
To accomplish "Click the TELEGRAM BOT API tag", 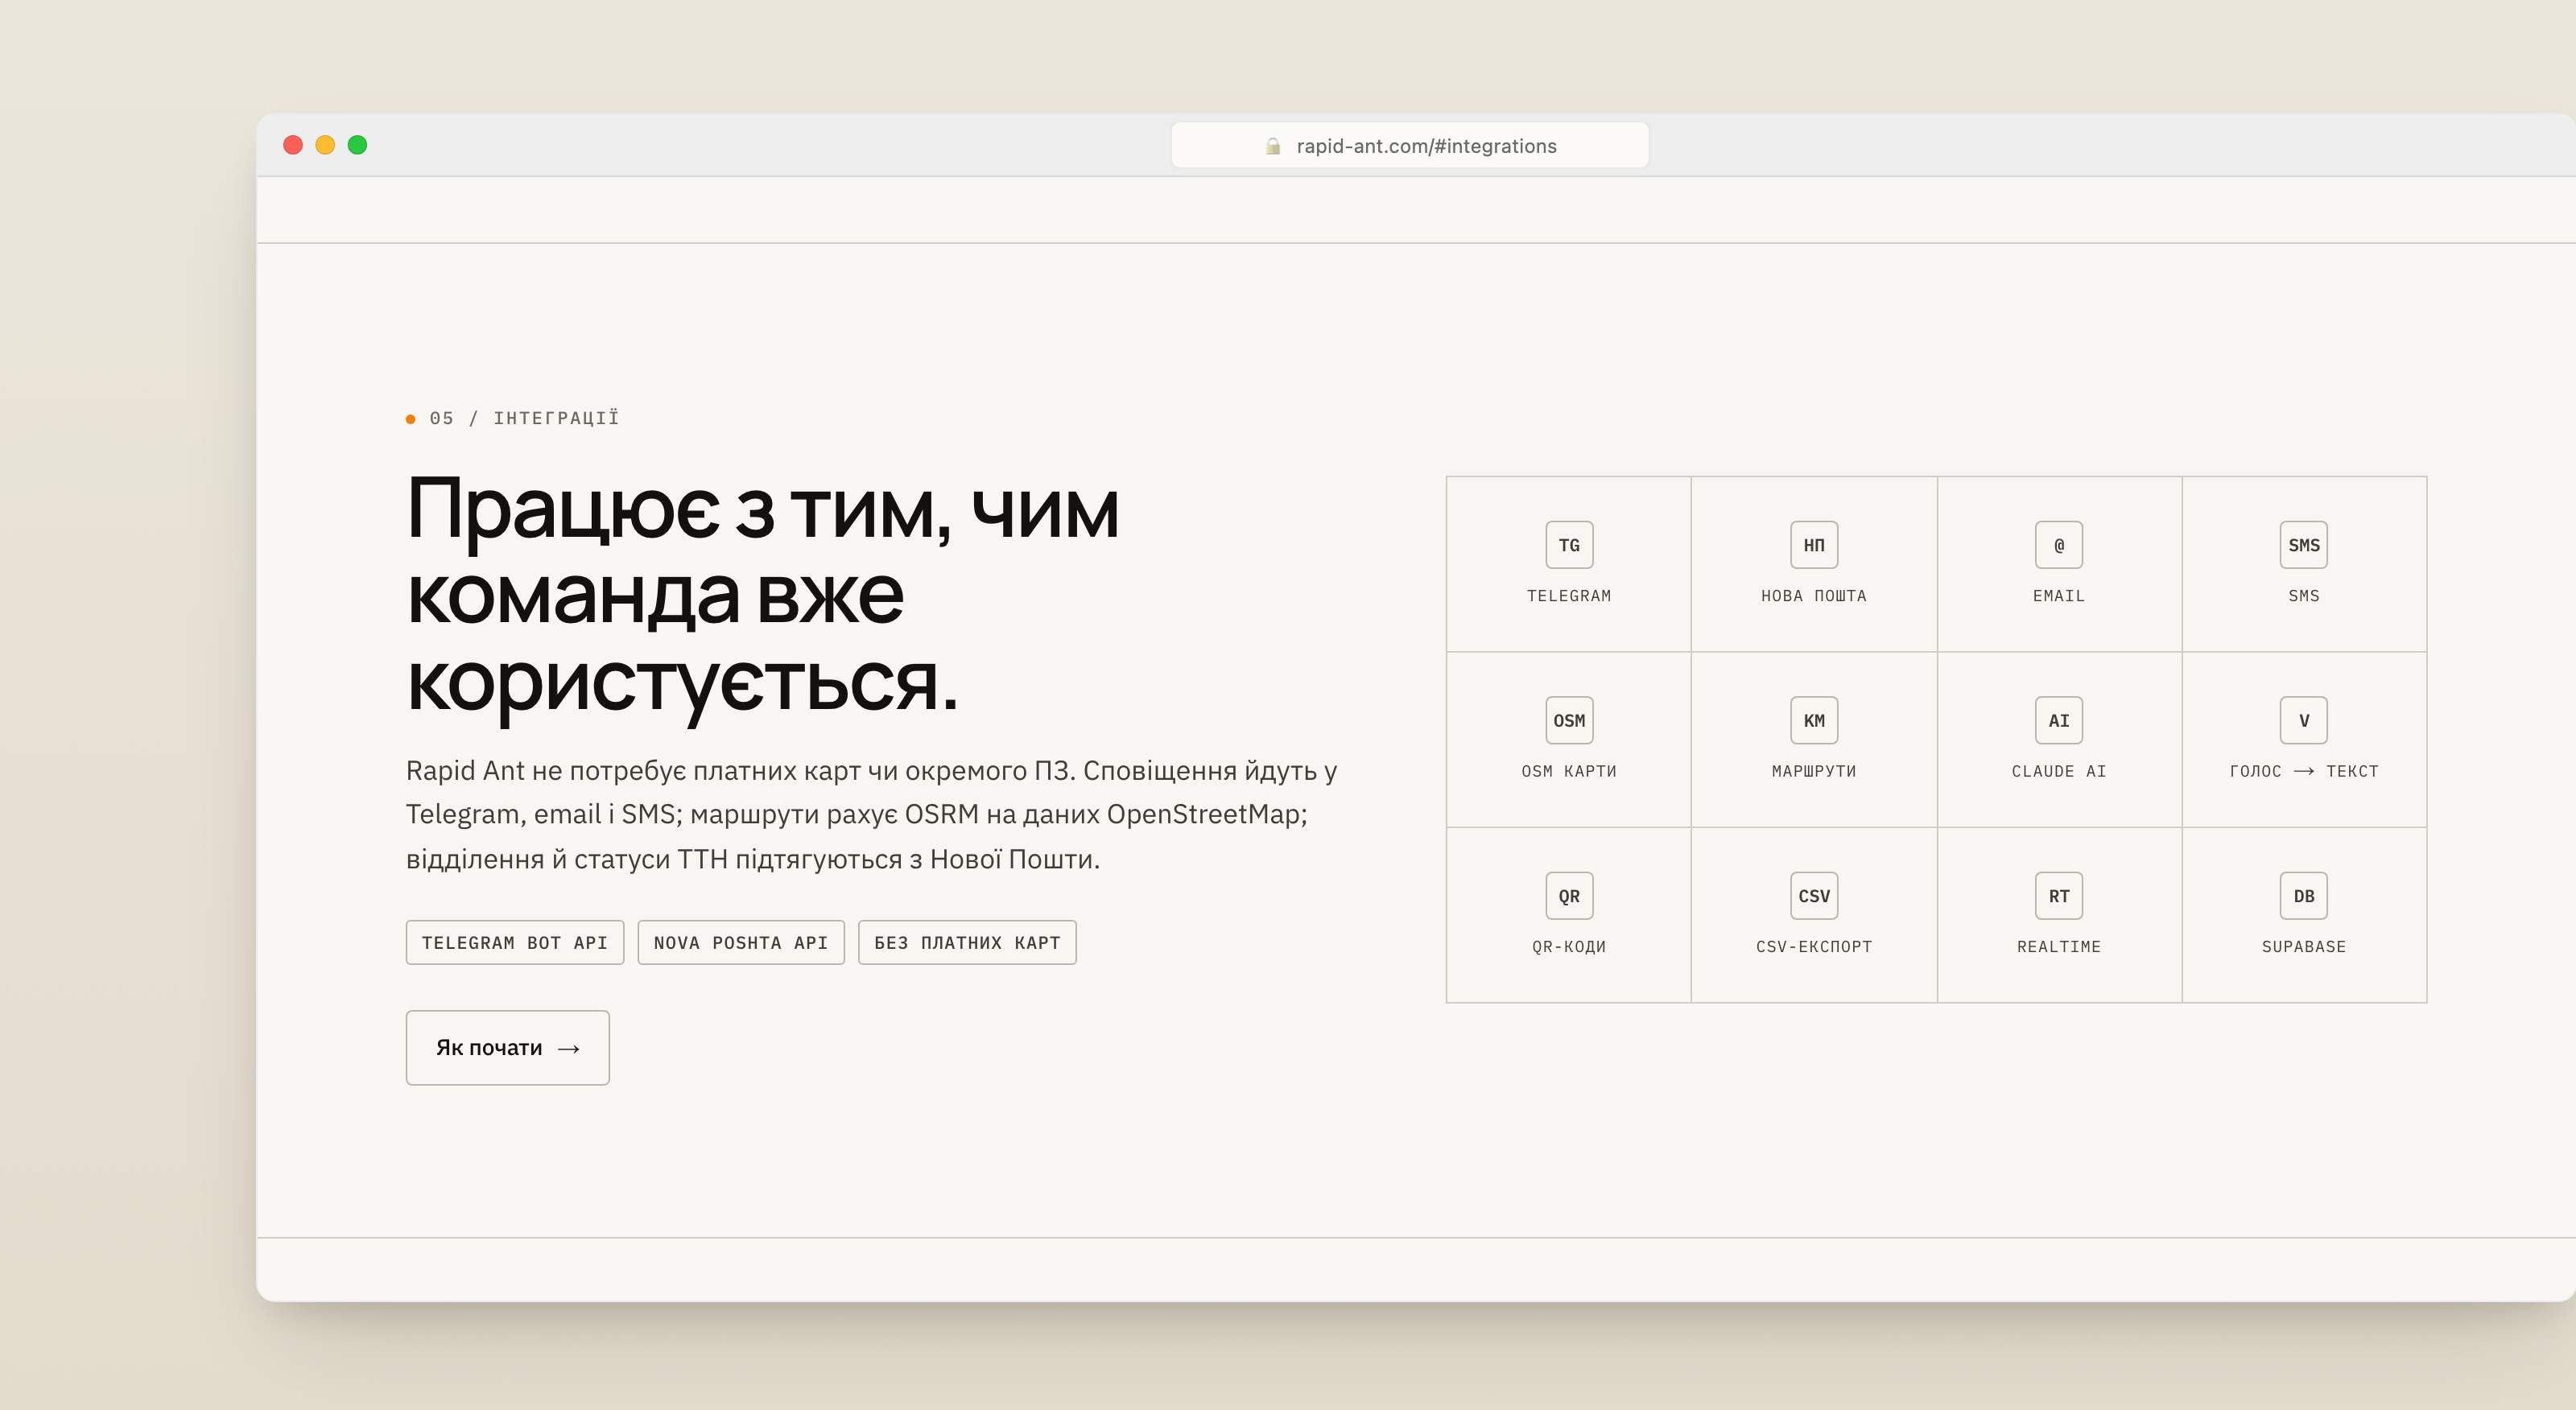I will tap(515, 943).
